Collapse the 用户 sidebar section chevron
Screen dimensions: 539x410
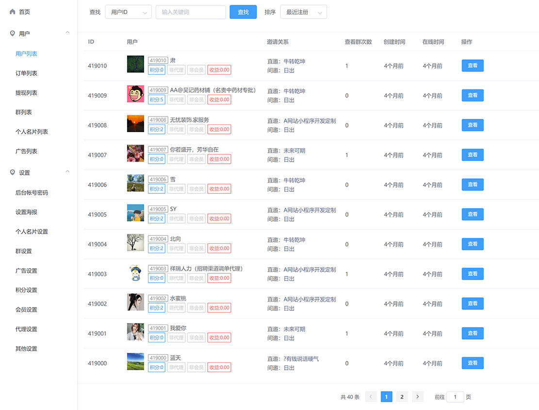click(x=67, y=33)
